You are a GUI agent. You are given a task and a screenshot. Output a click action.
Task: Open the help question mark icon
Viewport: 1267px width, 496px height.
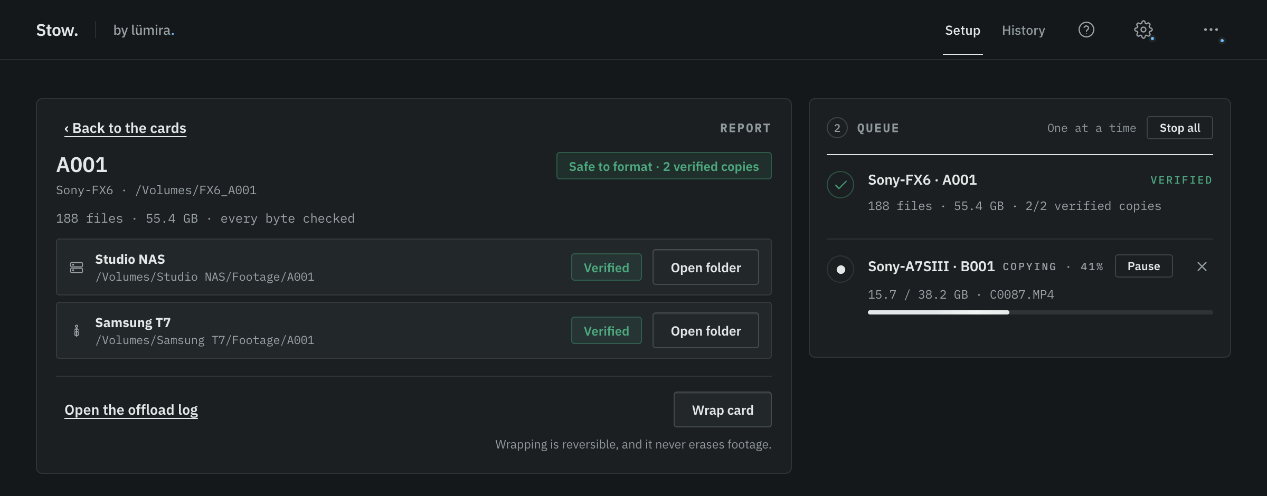(x=1086, y=30)
